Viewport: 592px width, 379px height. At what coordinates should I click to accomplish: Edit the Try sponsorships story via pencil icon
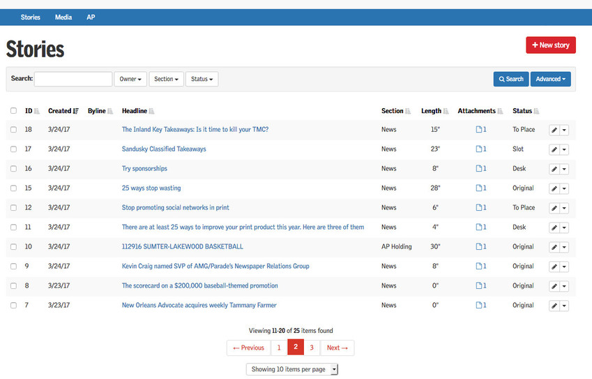(554, 169)
